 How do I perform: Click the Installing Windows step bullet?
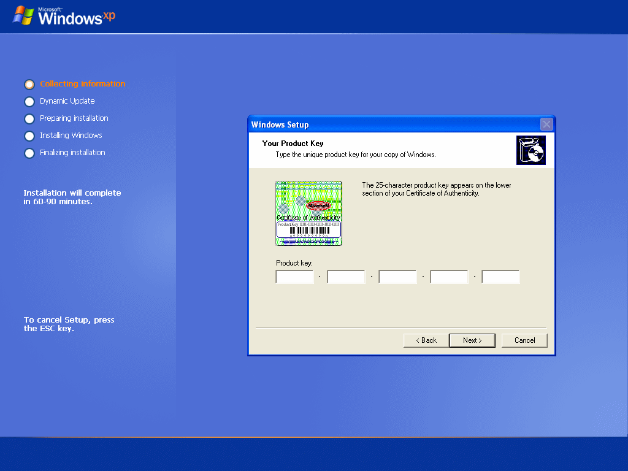point(29,136)
